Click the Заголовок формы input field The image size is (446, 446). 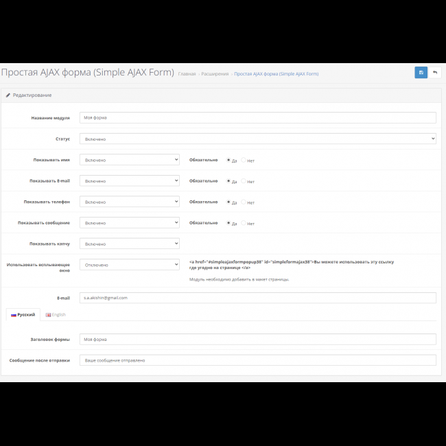click(257, 339)
